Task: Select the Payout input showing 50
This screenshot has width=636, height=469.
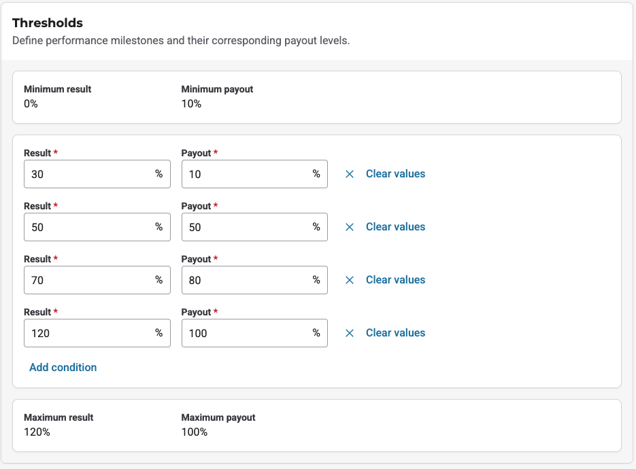Action: point(246,227)
